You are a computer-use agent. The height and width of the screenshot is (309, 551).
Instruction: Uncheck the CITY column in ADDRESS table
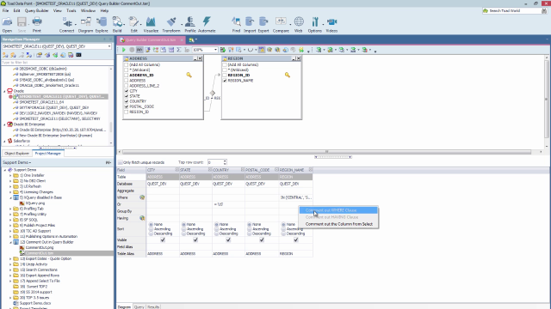click(x=127, y=91)
